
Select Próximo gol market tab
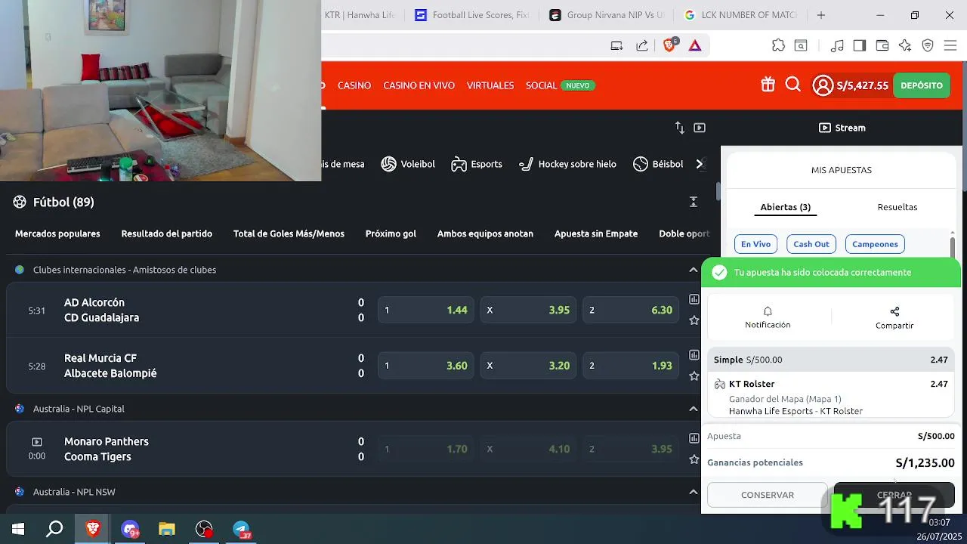[x=391, y=233]
